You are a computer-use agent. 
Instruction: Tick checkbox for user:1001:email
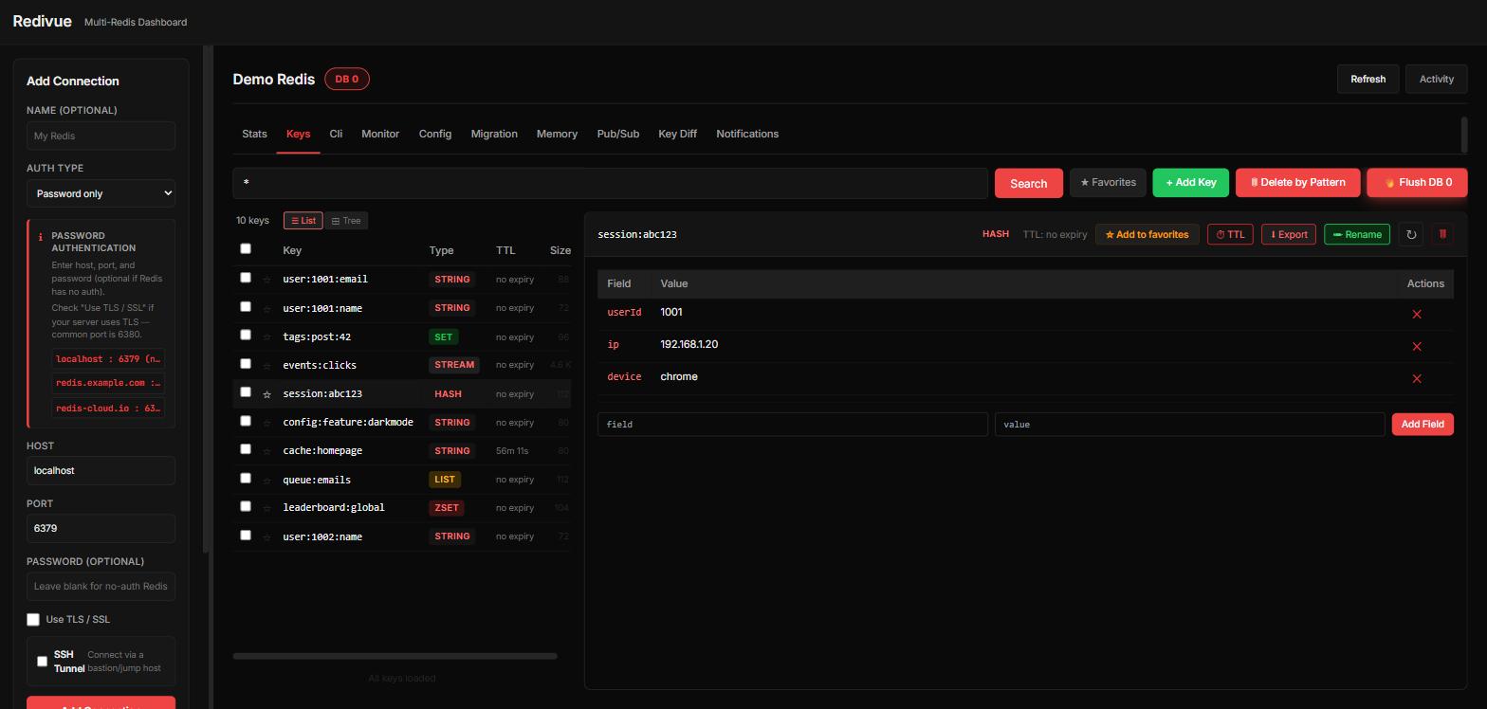[x=246, y=278]
